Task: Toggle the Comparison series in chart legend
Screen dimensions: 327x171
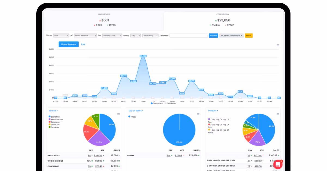Action: (157, 103)
